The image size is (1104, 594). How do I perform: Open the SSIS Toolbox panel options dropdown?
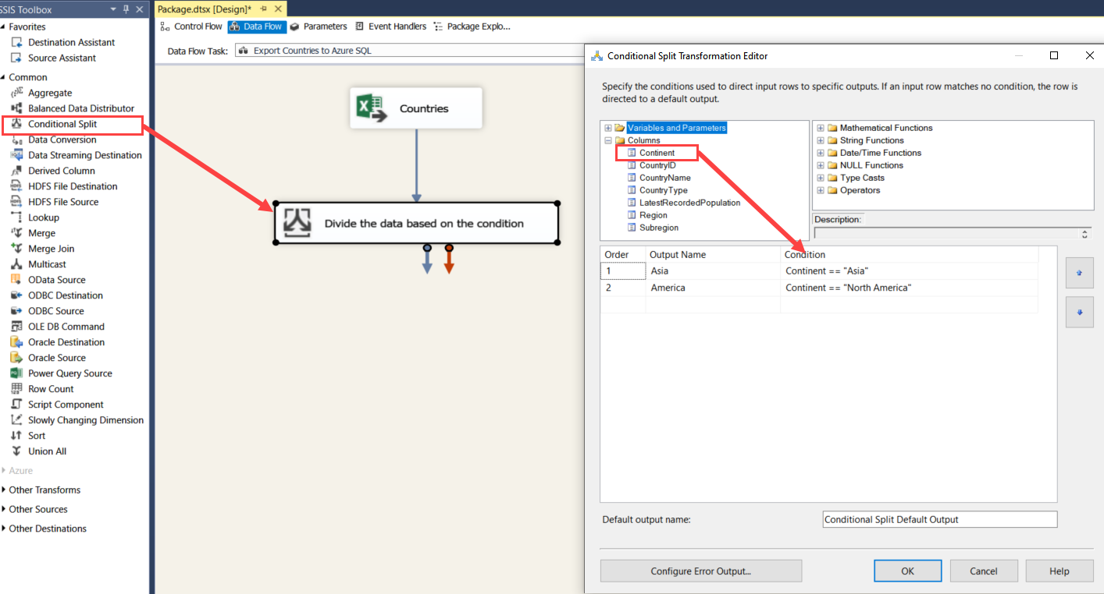(x=113, y=9)
